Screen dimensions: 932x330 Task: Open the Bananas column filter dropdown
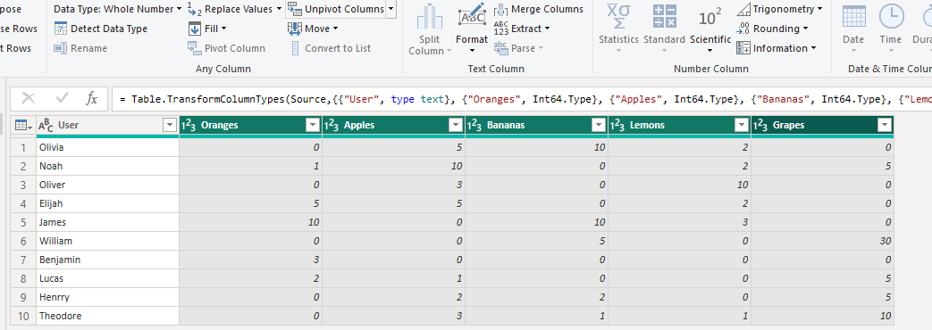599,125
